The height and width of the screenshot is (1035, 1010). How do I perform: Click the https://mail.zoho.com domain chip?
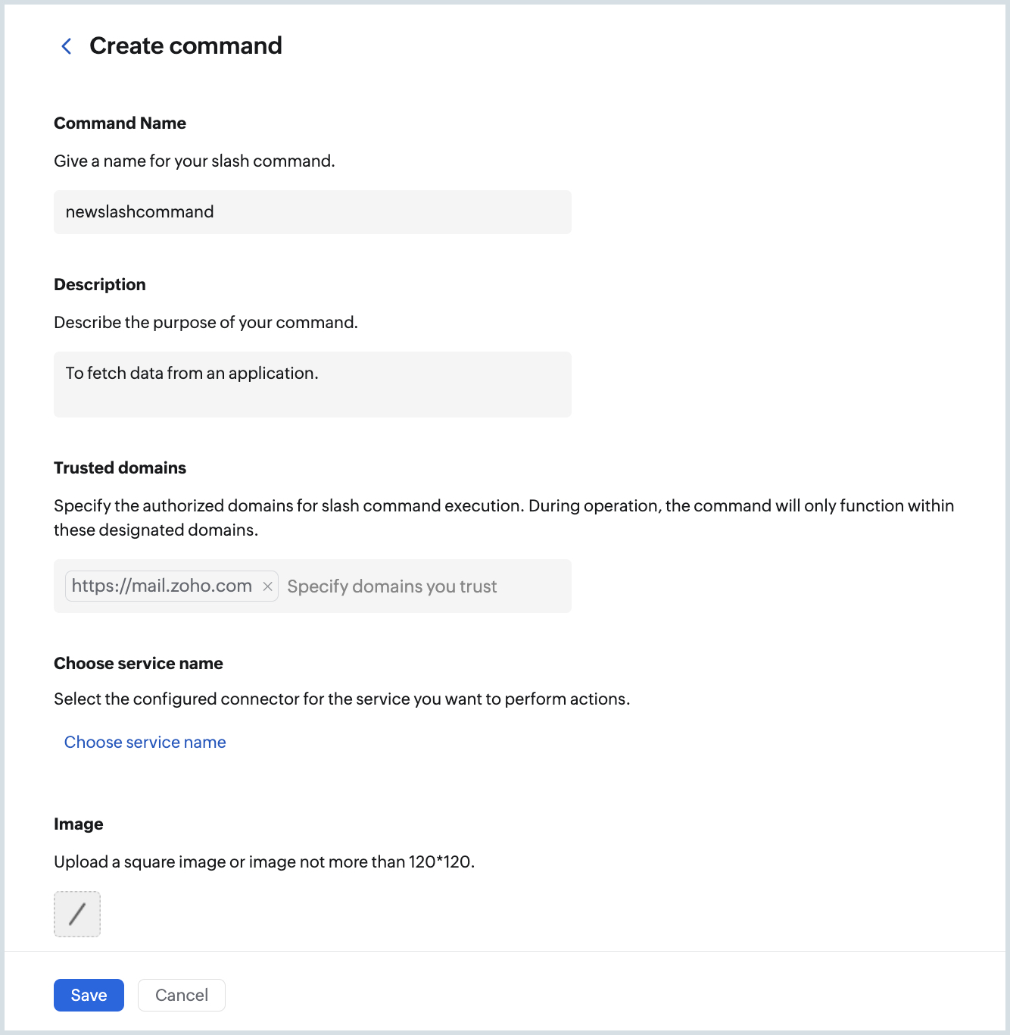coord(161,585)
